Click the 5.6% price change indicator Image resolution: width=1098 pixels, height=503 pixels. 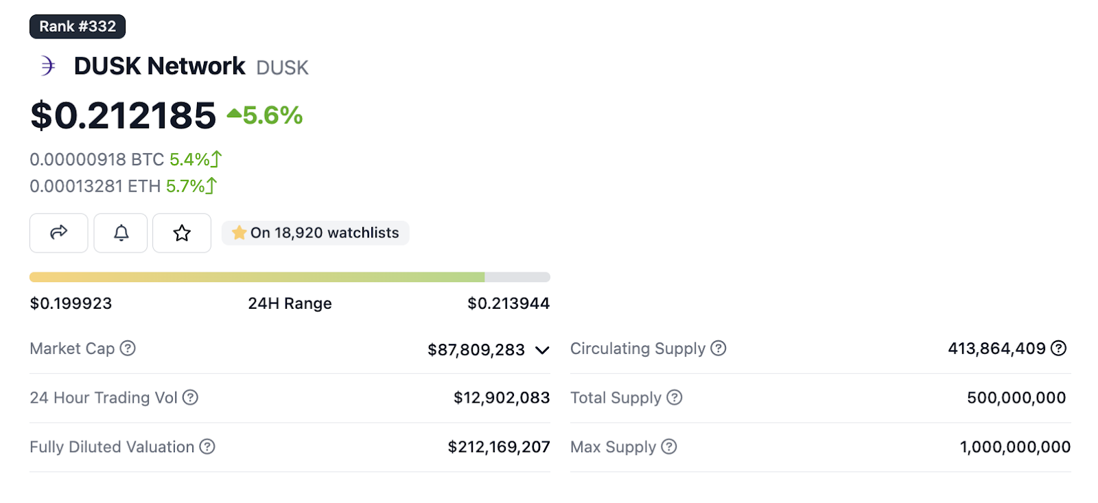(x=266, y=115)
